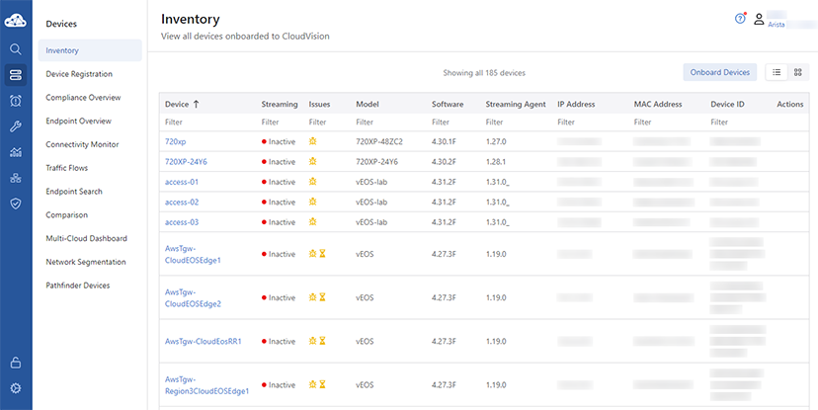Viewport: 818px width, 410px height.
Task: Open the Settings gear icon
Action: click(16, 388)
